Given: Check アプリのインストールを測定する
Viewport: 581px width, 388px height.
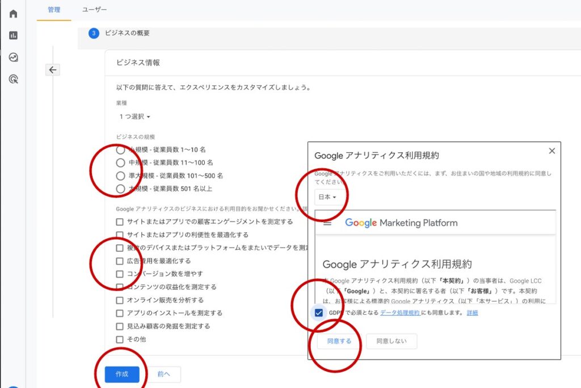Looking at the screenshot, I should click(119, 313).
